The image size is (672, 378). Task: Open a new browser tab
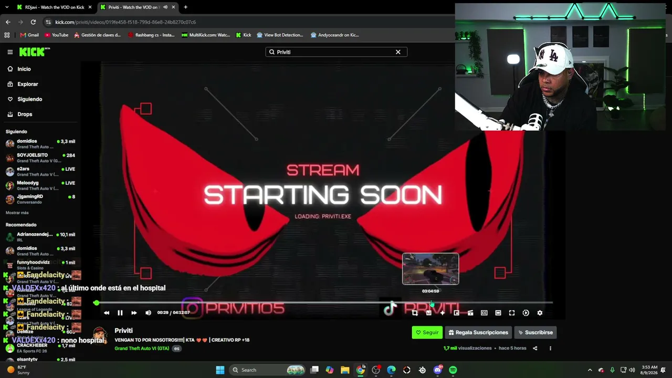coord(185,7)
